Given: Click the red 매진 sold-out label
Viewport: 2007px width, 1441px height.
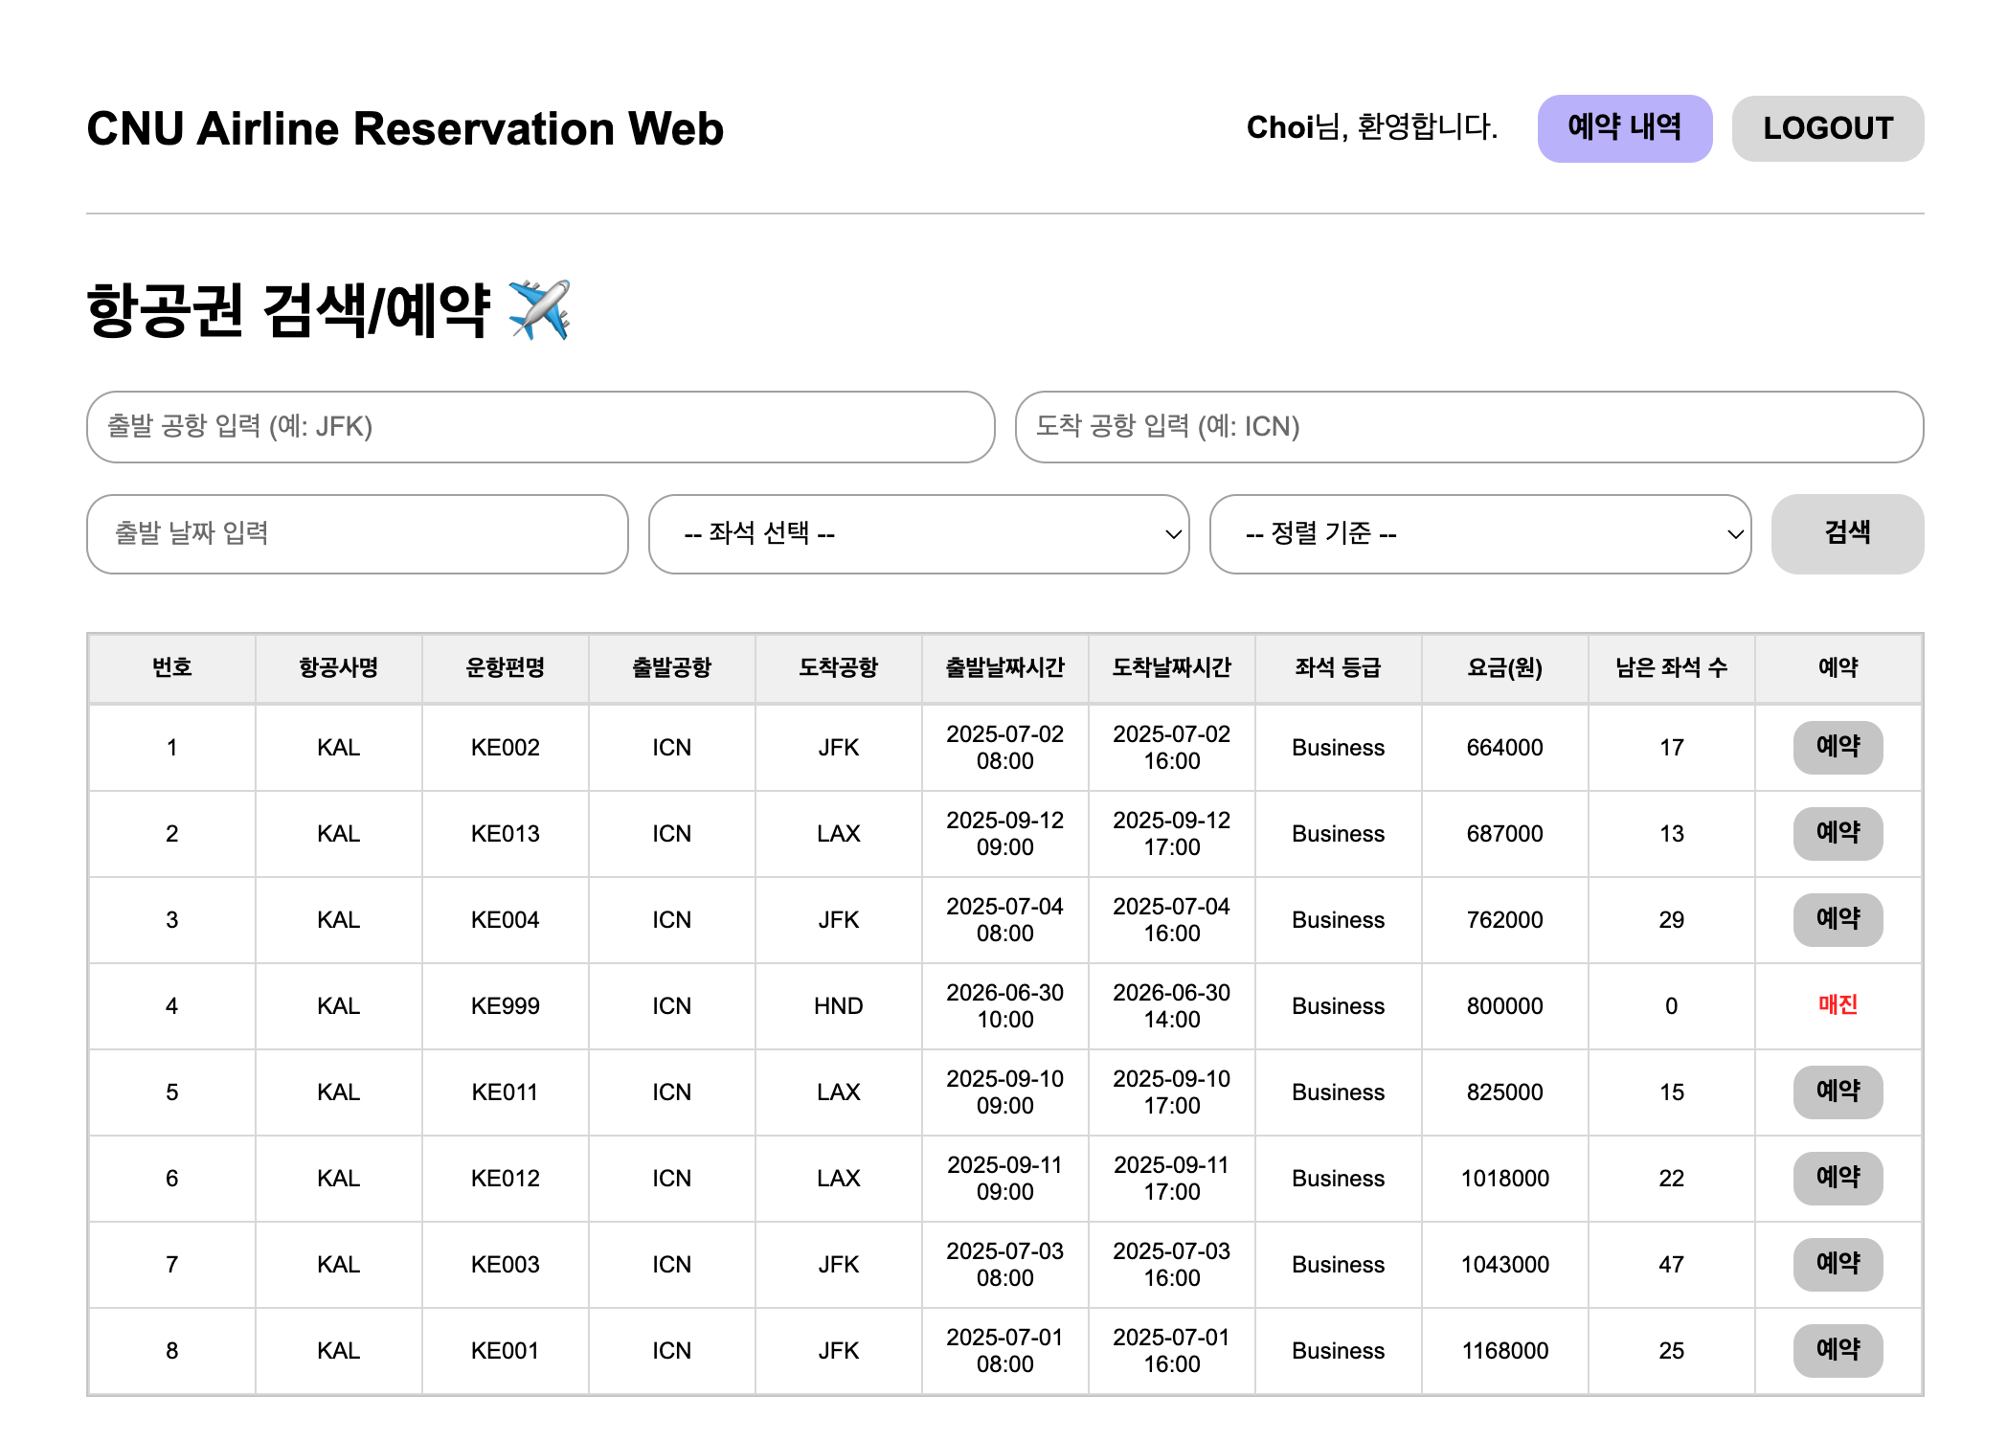Looking at the screenshot, I should coord(1838,1004).
